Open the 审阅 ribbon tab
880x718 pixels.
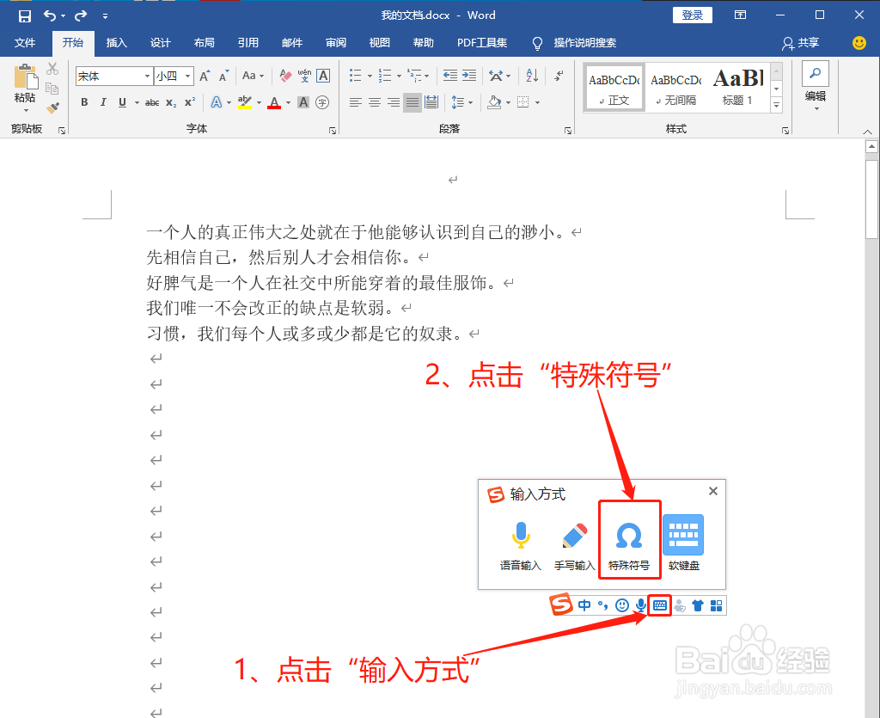[335, 43]
